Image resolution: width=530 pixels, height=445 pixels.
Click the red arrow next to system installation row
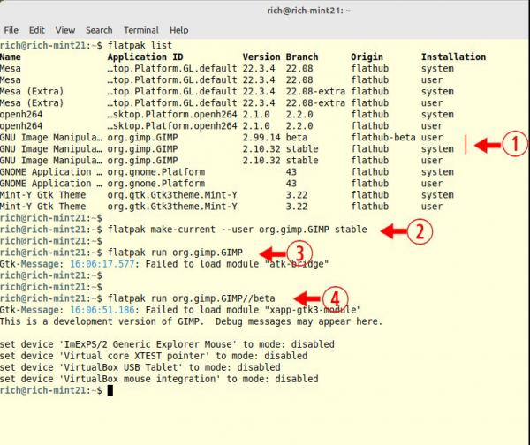488,145
